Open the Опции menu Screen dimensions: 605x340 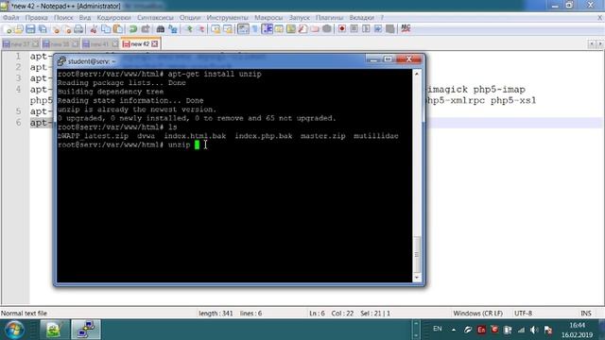(190, 18)
